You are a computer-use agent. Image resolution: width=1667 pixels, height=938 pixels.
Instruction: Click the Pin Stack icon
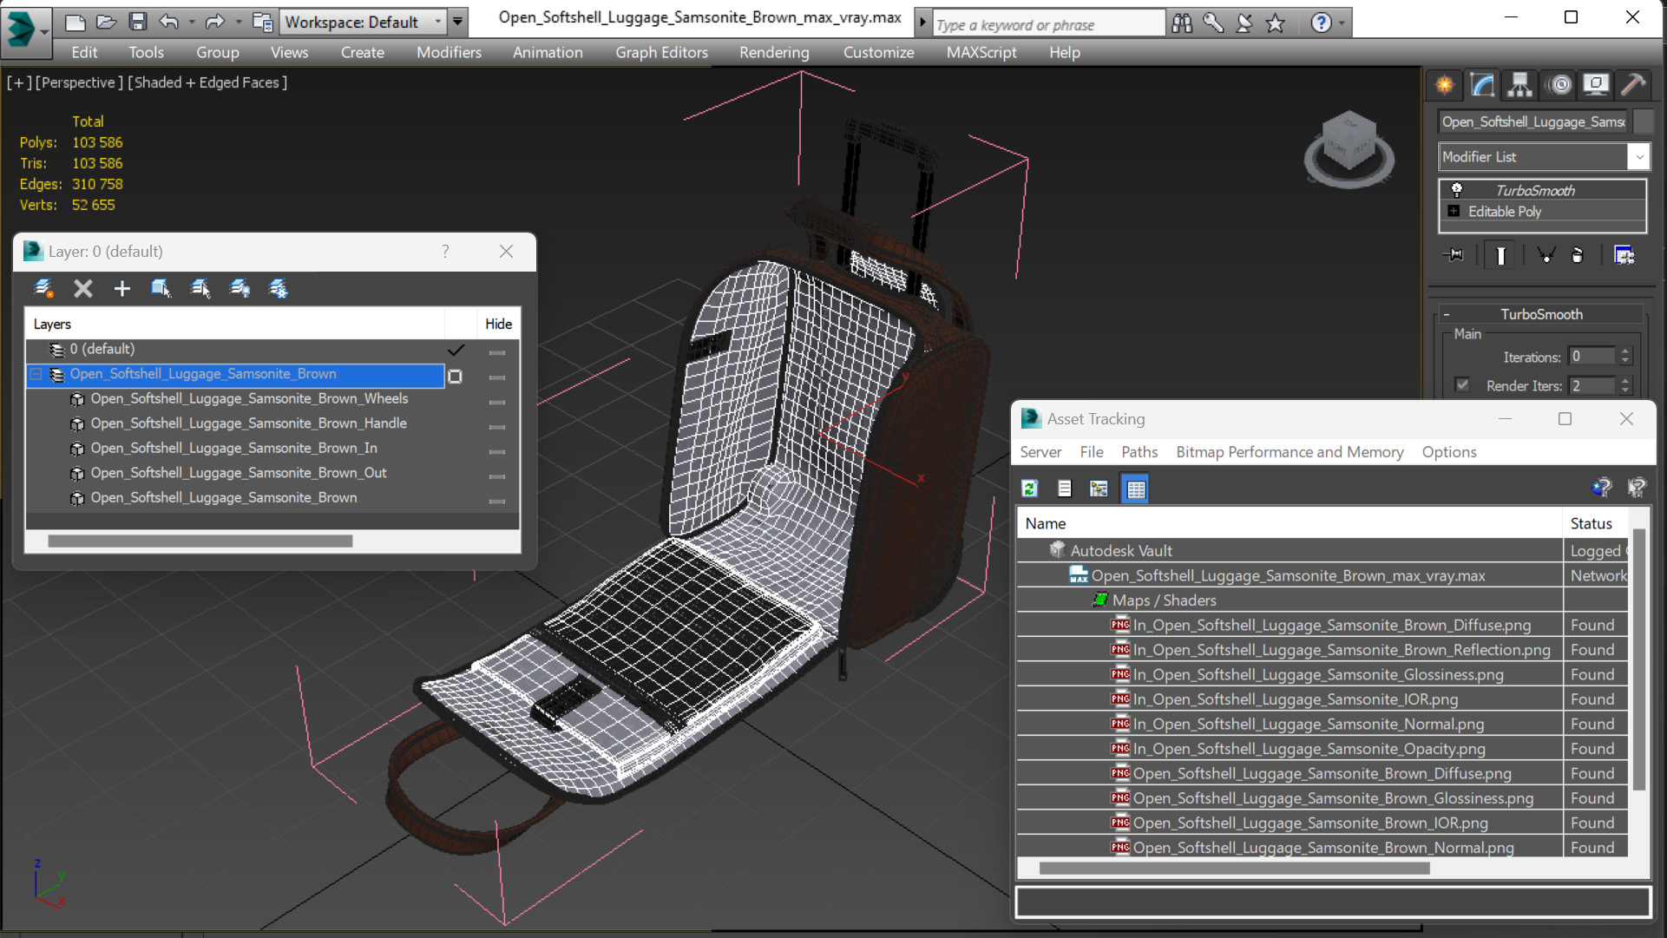click(x=1454, y=255)
